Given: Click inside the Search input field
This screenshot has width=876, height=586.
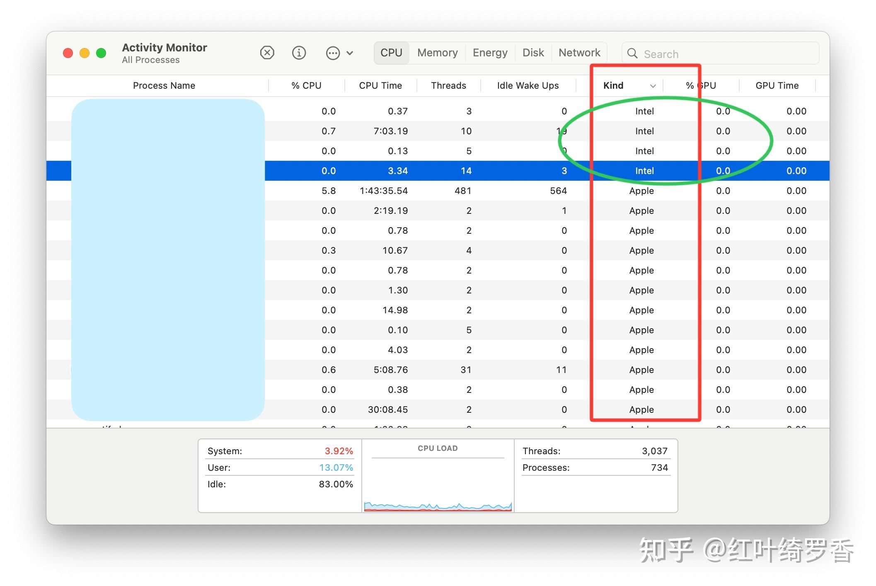Looking at the screenshot, I should tap(704, 53).
